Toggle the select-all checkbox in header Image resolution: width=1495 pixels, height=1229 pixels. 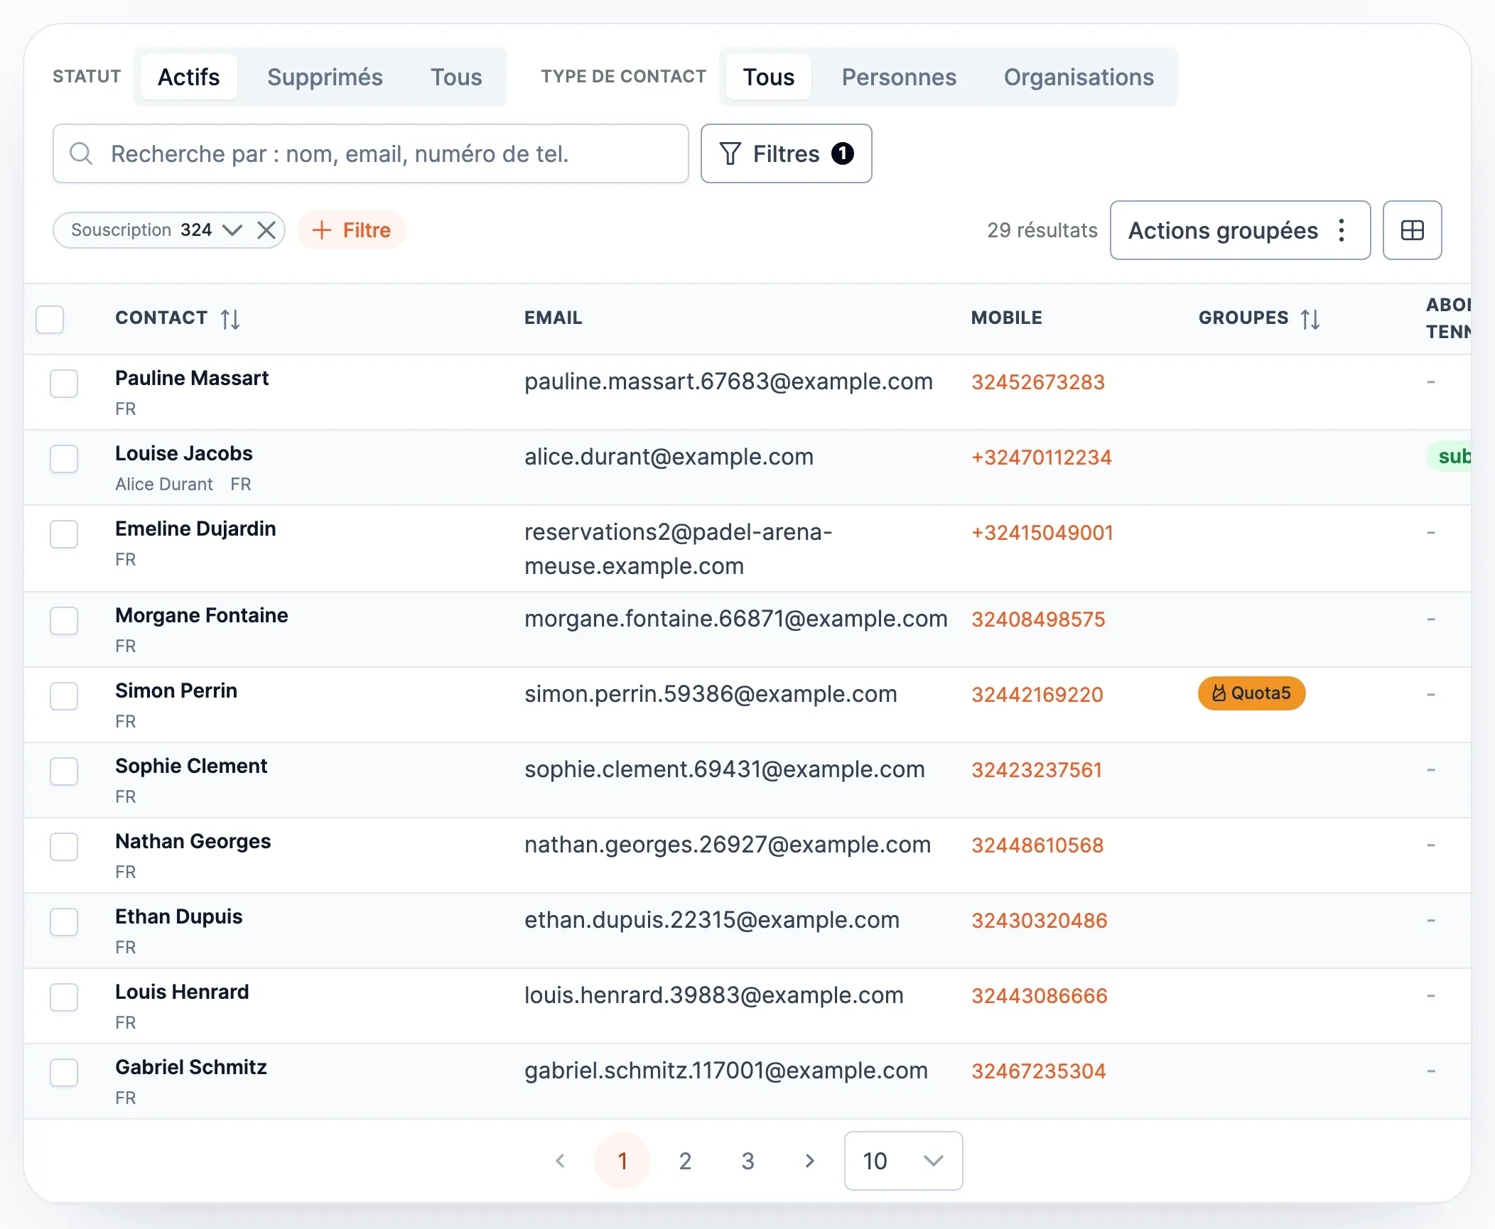click(50, 319)
